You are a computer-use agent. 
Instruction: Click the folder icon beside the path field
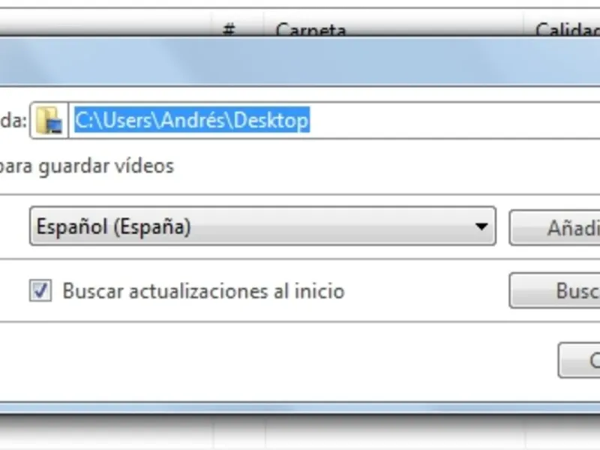tap(49, 120)
